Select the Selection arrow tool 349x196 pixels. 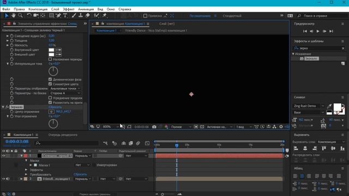coord(7,15)
